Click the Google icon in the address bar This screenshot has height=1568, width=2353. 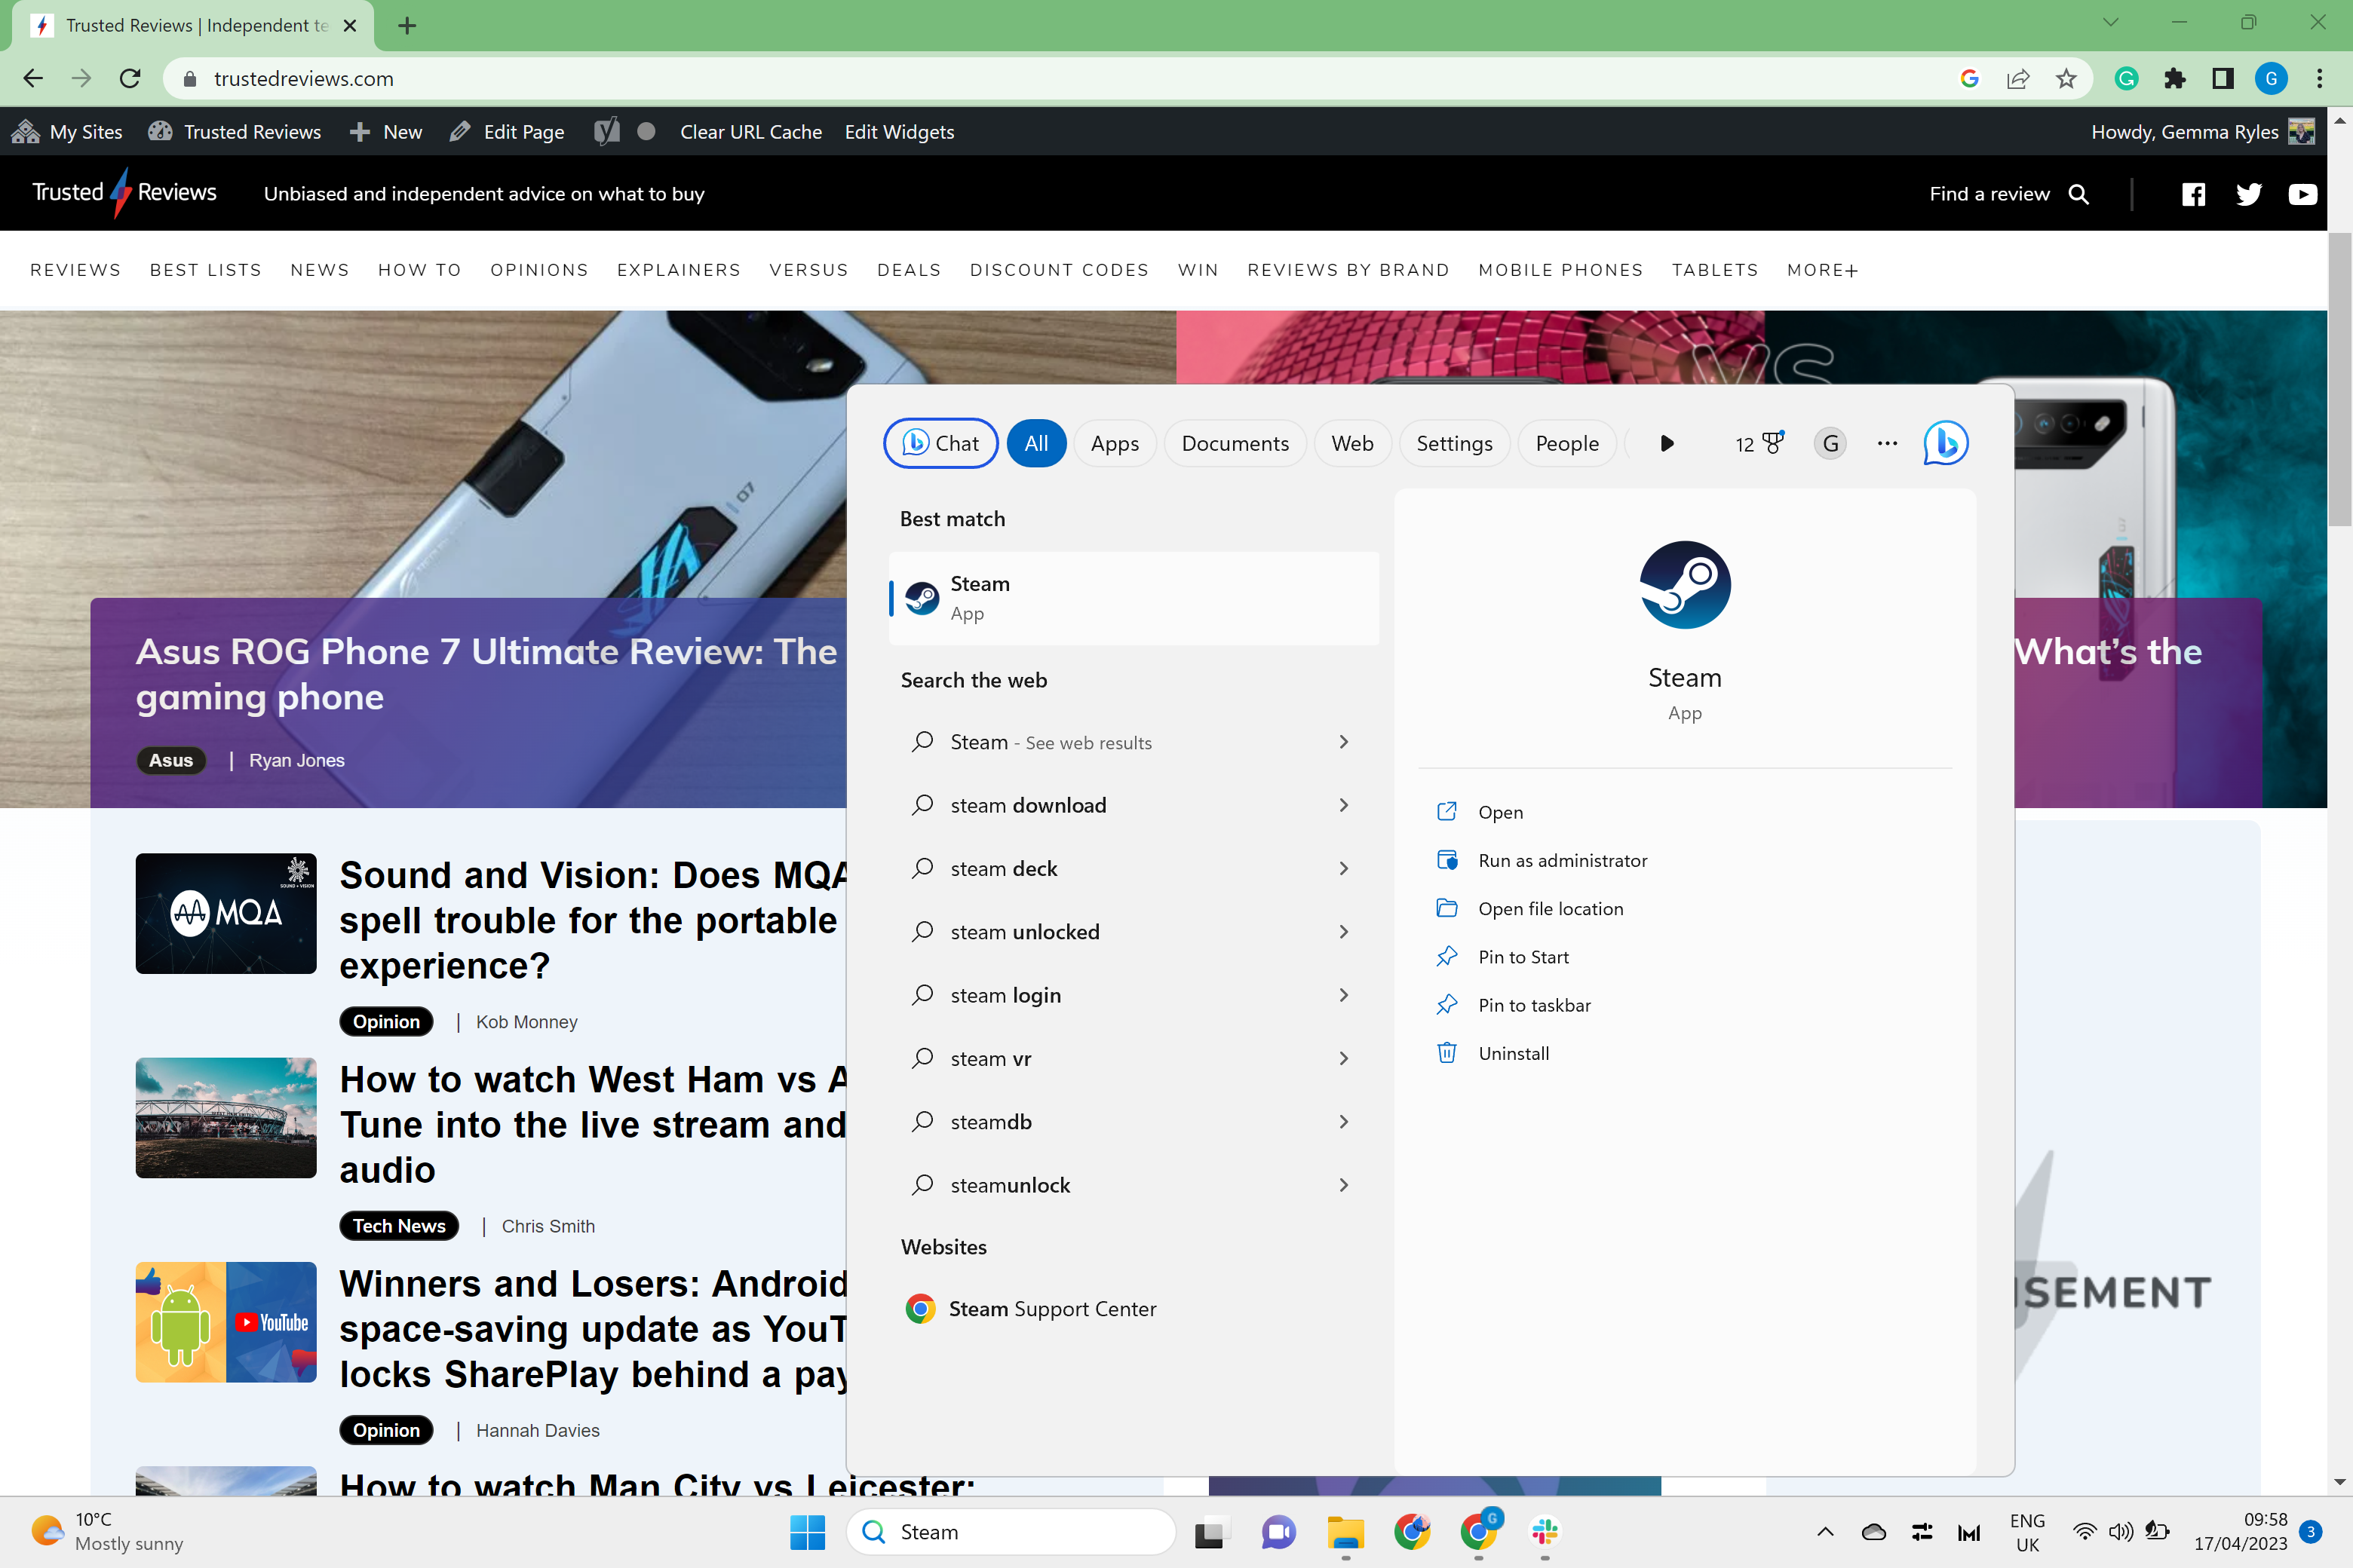(x=1969, y=78)
